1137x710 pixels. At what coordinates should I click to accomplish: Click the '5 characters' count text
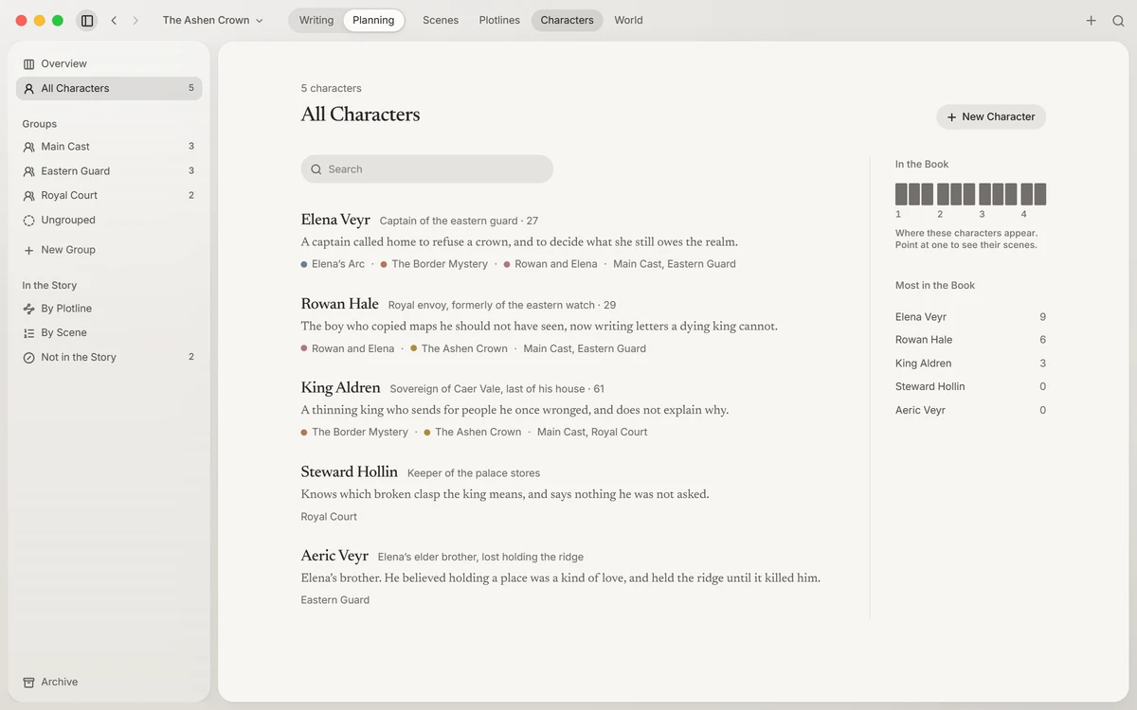[x=332, y=88]
